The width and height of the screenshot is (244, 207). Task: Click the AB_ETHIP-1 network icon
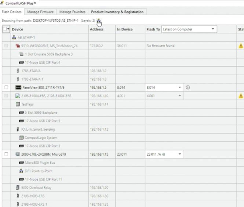tap(14, 37)
